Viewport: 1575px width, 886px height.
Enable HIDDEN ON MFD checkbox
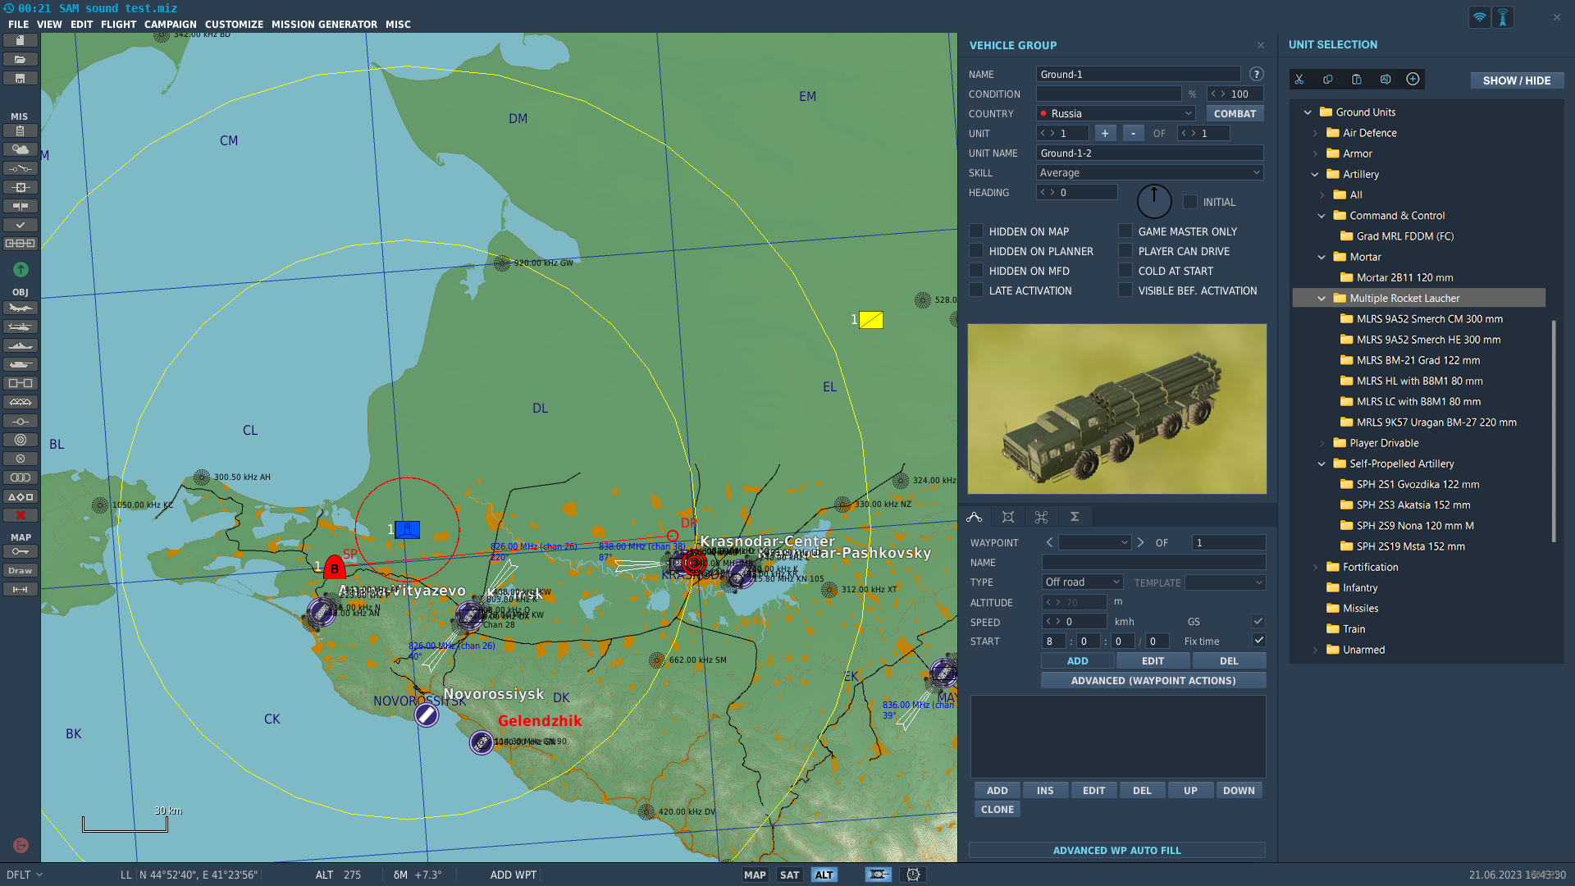[976, 271]
